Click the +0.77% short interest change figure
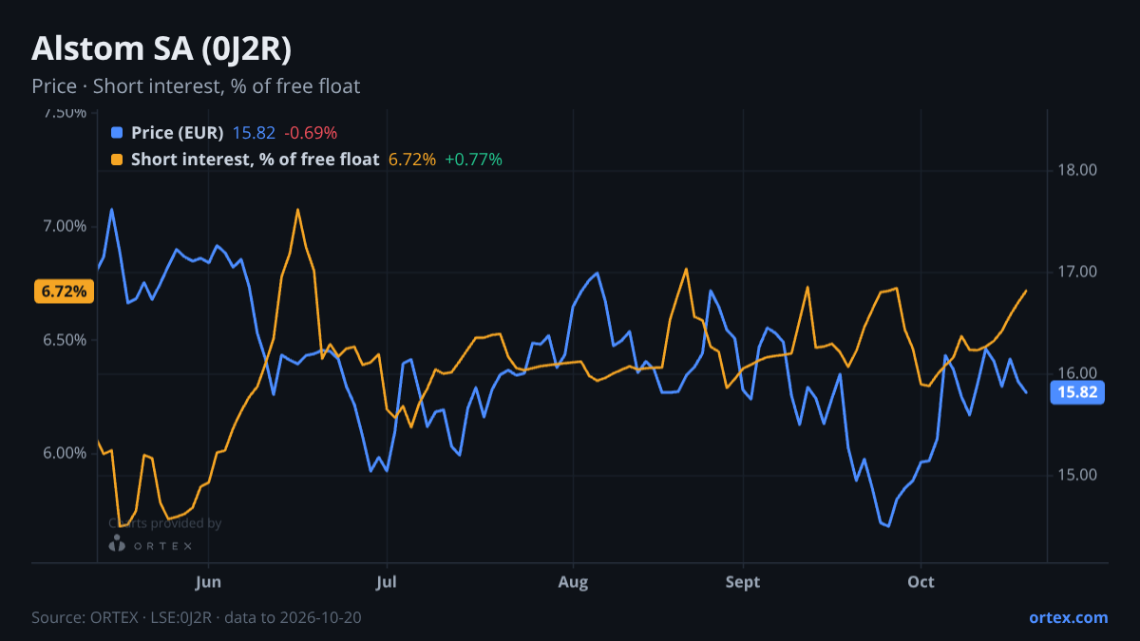The image size is (1140, 641). pyautogui.click(x=474, y=160)
